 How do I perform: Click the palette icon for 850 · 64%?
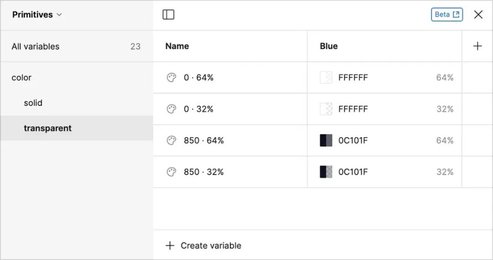171,140
